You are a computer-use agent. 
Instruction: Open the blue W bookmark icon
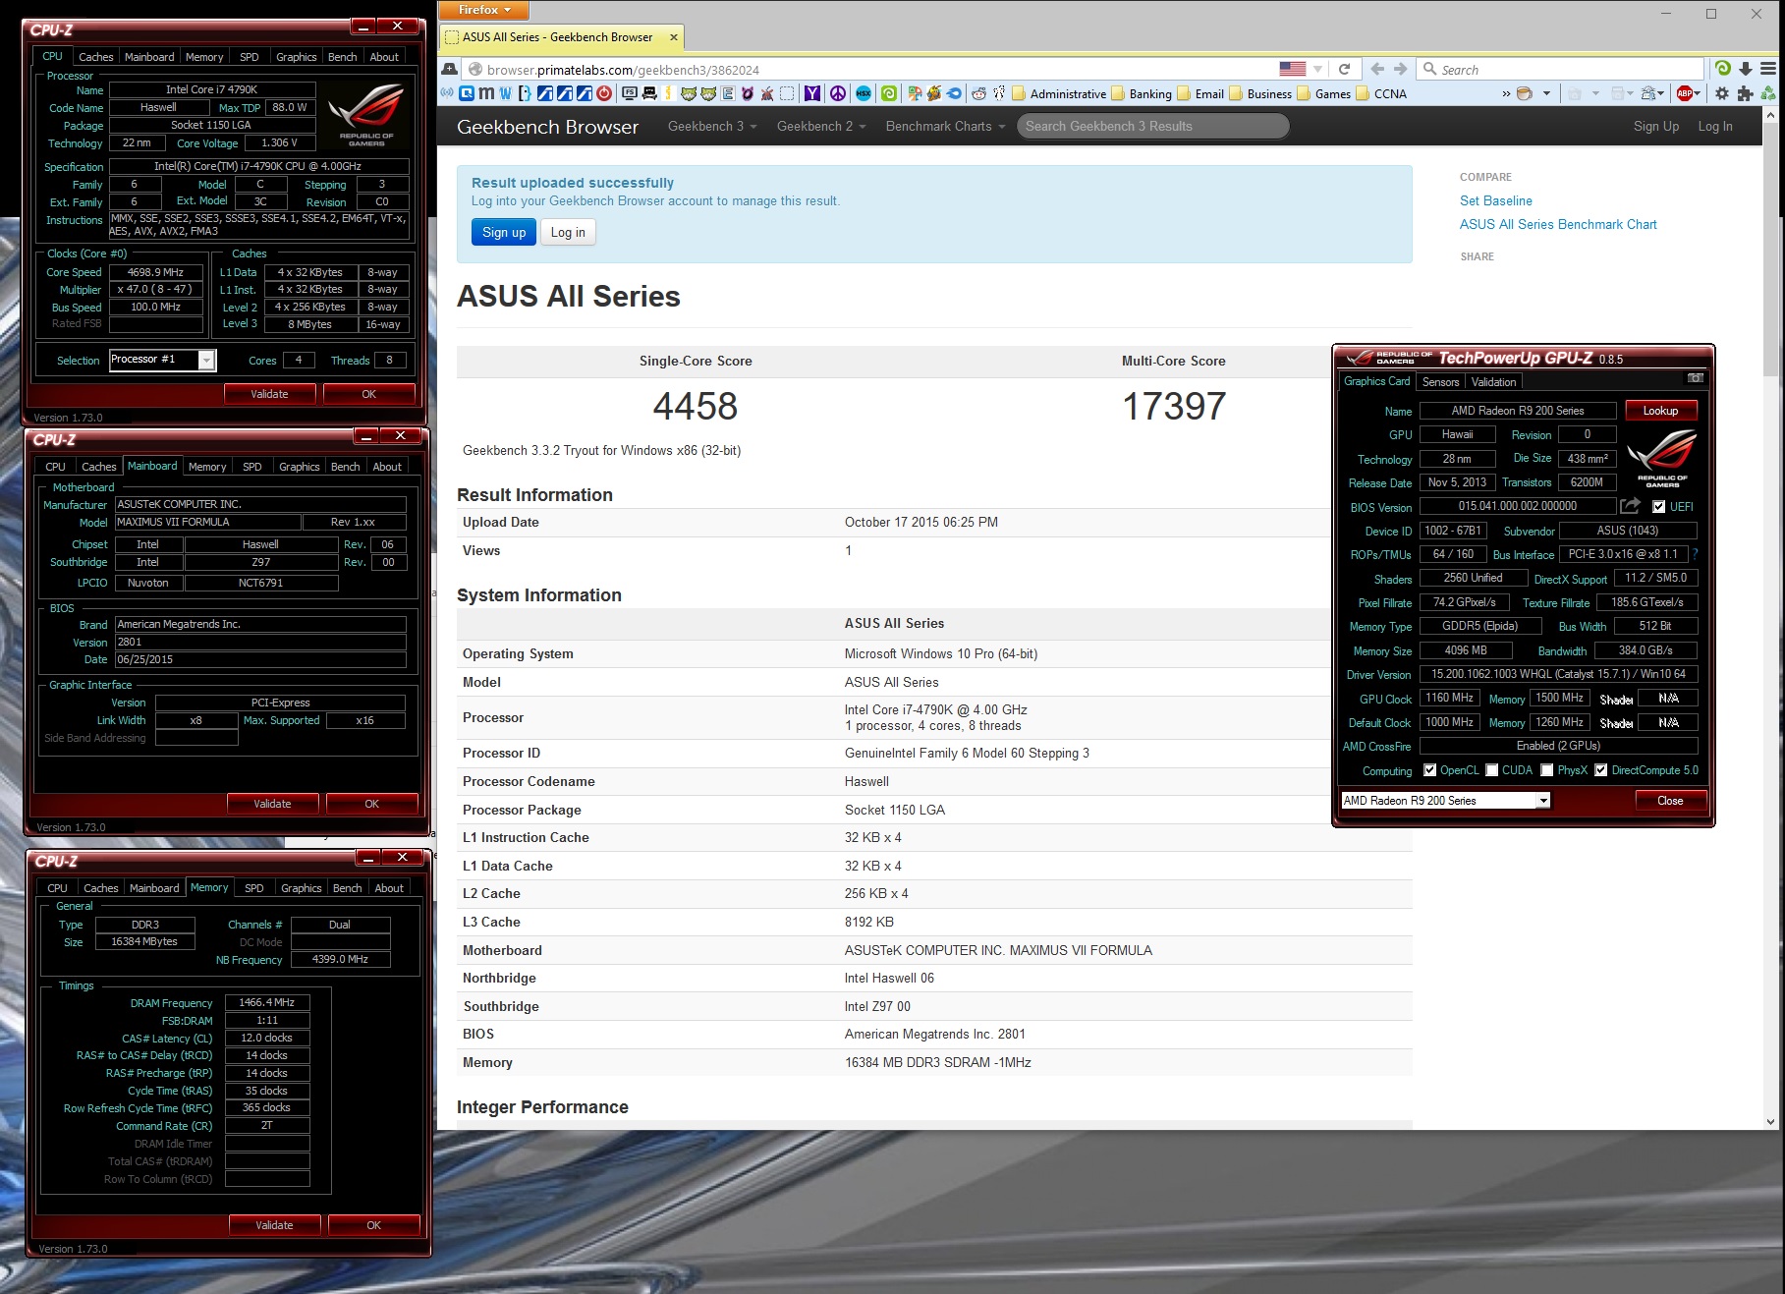pos(505,93)
